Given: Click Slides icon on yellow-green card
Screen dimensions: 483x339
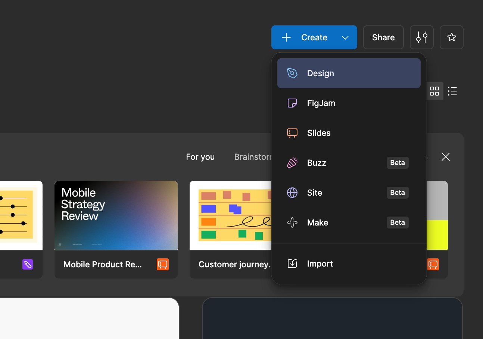Looking at the screenshot, I should pos(433,264).
